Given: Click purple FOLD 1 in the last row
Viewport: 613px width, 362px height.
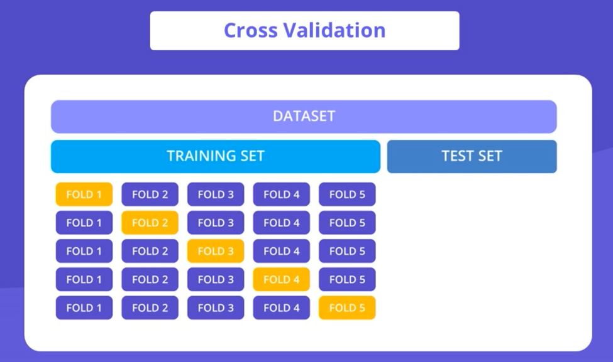Looking at the screenshot, I should pyautogui.click(x=84, y=308).
